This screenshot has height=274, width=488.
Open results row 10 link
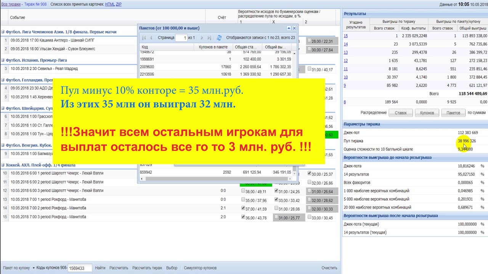[x=346, y=77]
